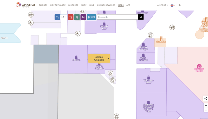
Task: Click the Omega Boutique shopping bag icon
Action: pos(143,44)
